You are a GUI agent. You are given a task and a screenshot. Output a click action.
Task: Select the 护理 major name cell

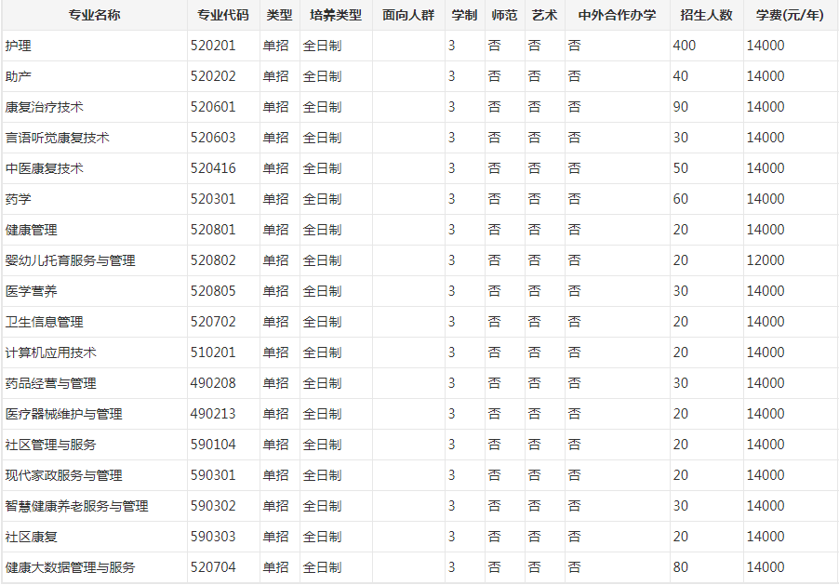click(x=94, y=46)
